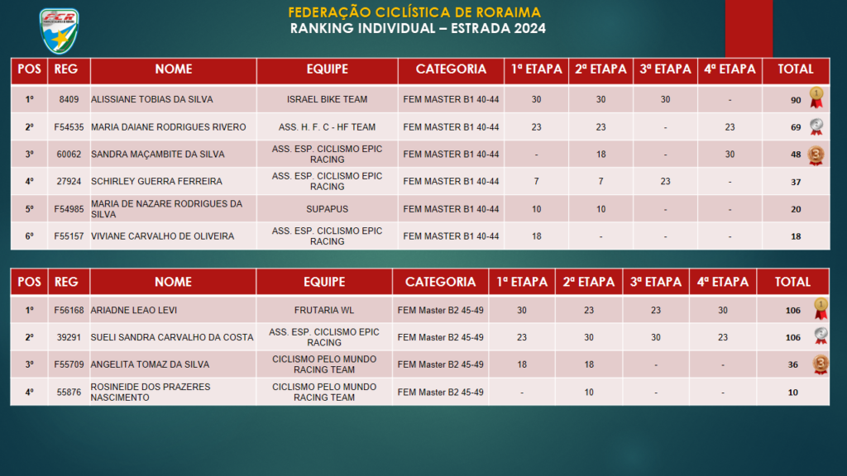Click total 10 in Rosineide's row
The width and height of the screenshot is (847, 476).
[x=793, y=393]
